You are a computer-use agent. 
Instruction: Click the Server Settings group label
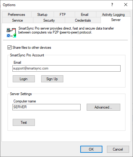click(21, 94)
